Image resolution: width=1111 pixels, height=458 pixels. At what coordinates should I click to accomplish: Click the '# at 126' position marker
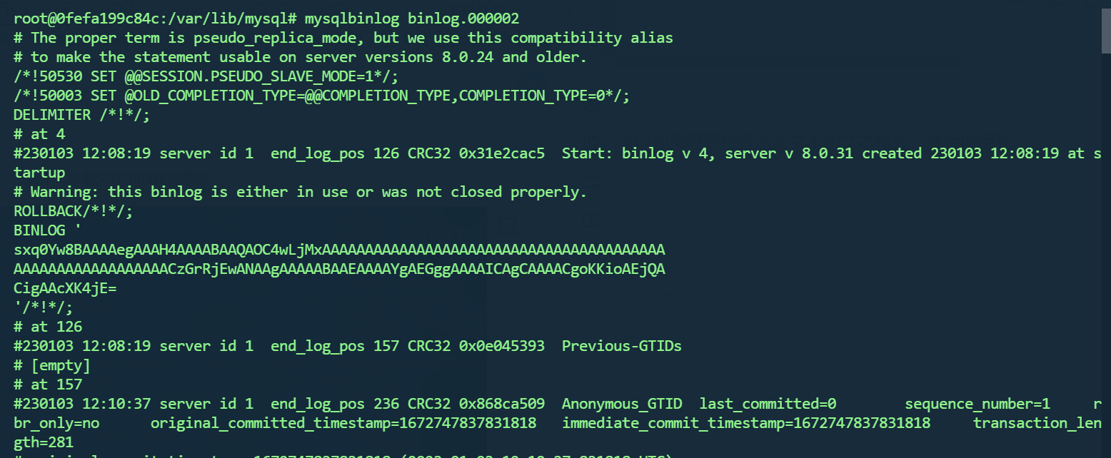pyautogui.click(x=49, y=327)
